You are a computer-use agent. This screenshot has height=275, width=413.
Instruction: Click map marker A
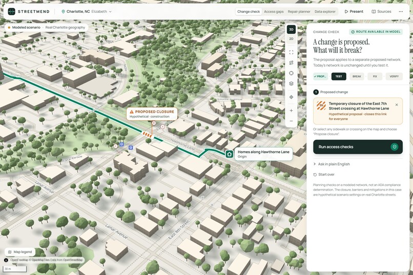pos(162,127)
